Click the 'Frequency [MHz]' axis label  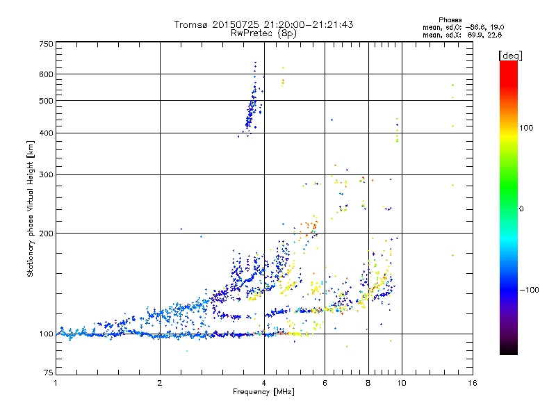click(263, 392)
